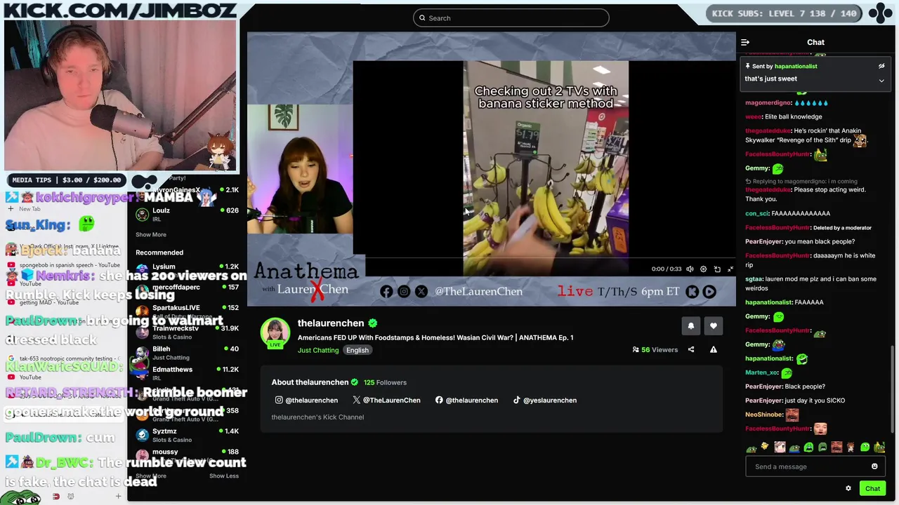Open the emoji picker in chat input
Image resolution: width=899 pixels, height=505 pixels.
click(874, 466)
